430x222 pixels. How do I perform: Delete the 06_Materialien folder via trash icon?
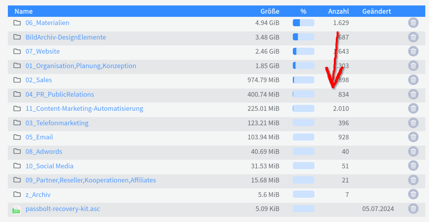coord(413,23)
